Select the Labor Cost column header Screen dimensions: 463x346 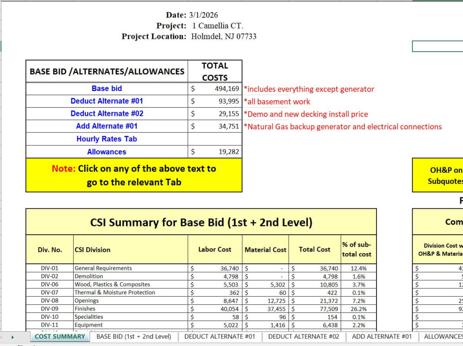pos(215,249)
